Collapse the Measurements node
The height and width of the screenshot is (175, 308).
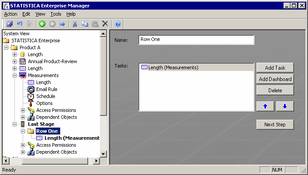click(14, 75)
